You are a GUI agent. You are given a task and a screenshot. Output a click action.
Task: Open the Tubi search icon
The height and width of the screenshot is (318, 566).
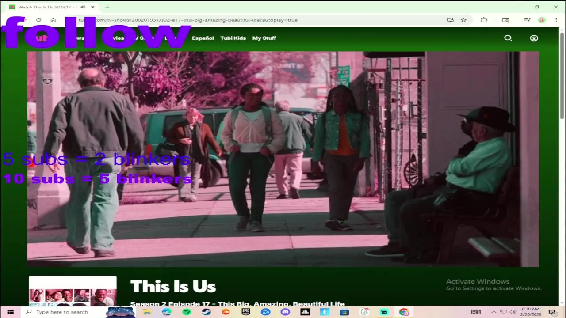(x=508, y=38)
